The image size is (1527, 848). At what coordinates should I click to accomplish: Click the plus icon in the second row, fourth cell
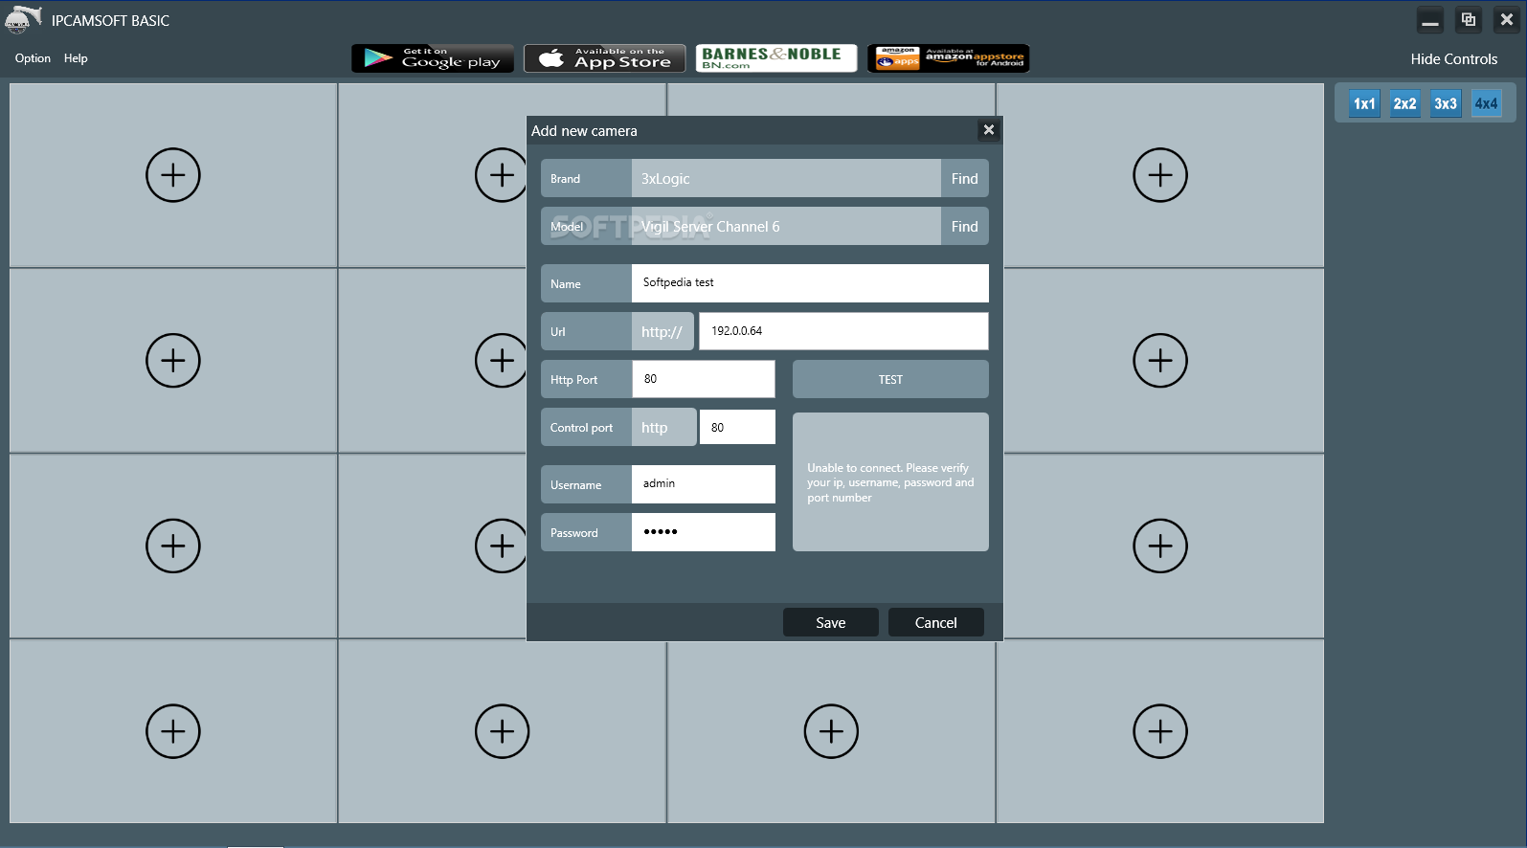click(1160, 361)
